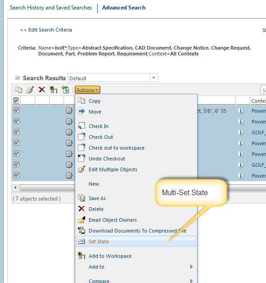Select Move from the Actions menu
The image size is (266, 283).
[136, 112]
